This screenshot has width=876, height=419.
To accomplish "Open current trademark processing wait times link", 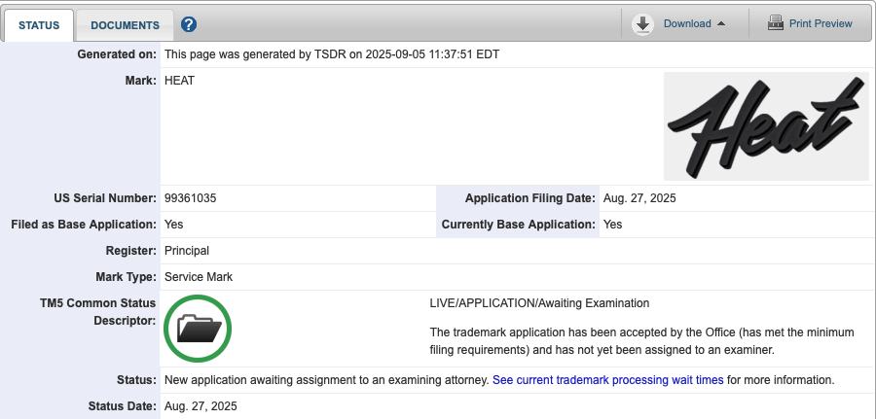I will point(607,379).
